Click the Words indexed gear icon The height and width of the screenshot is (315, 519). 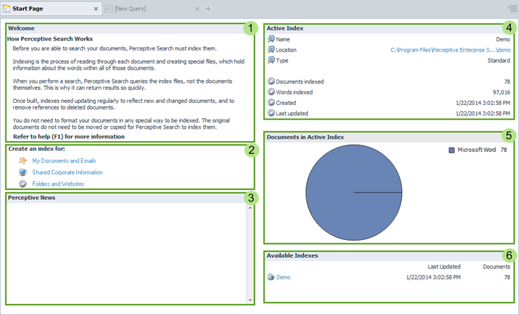point(271,92)
